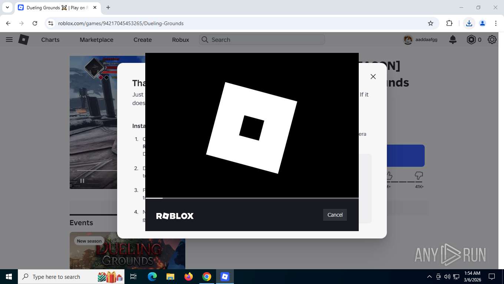Open Chrome three-dot menu
Image resolution: width=504 pixels, height=284 pixels.
click(x=496, y=23)
